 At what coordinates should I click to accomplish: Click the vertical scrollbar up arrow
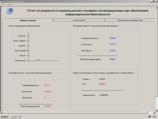point(156,7)
